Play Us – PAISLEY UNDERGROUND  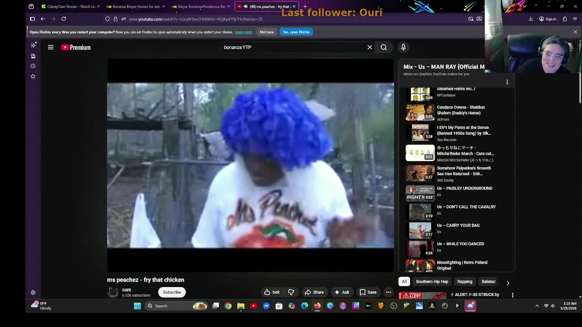[450, 193]
